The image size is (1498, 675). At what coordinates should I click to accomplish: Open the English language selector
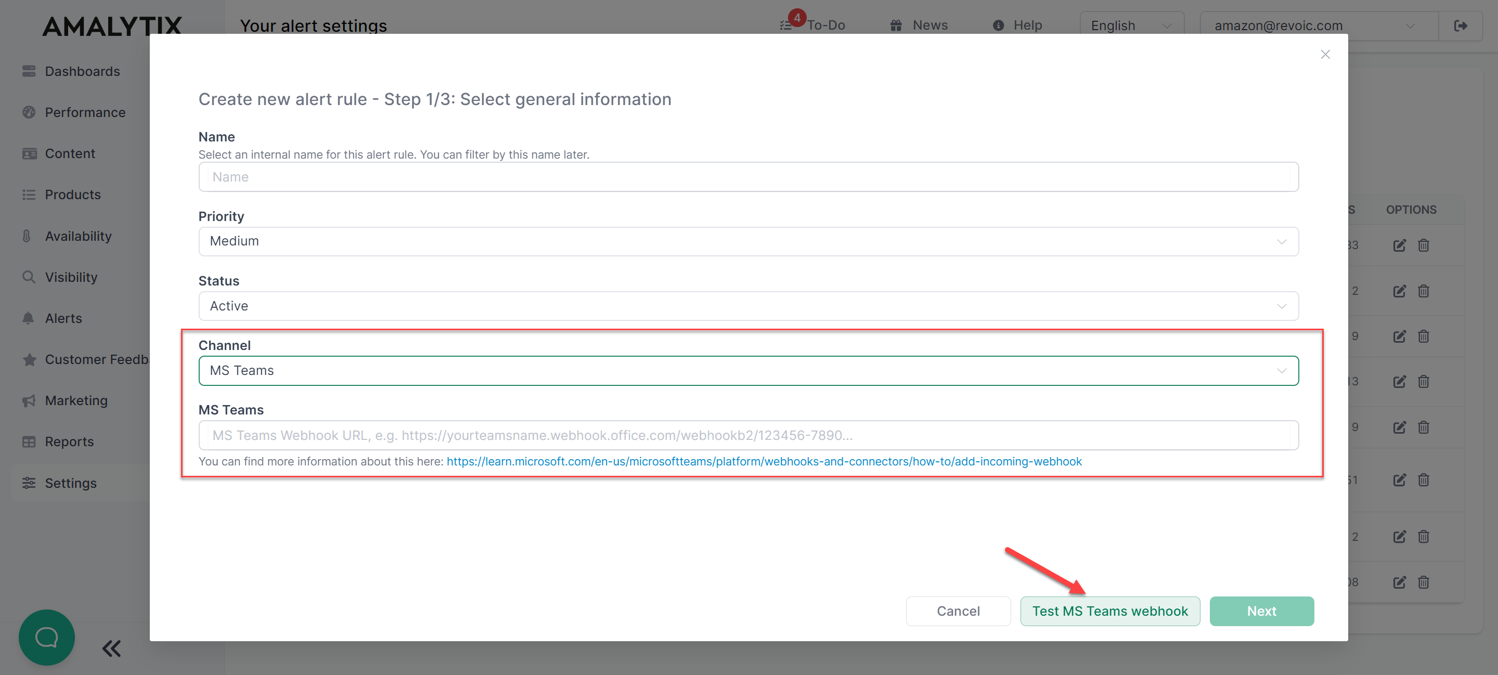point(1130,25)
